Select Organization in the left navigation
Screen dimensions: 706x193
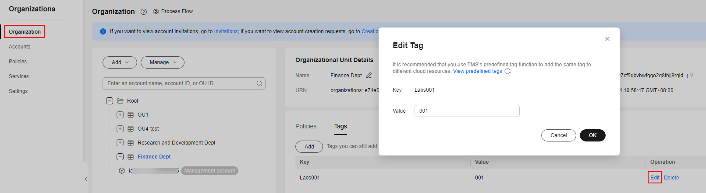(x=25, y=32)
